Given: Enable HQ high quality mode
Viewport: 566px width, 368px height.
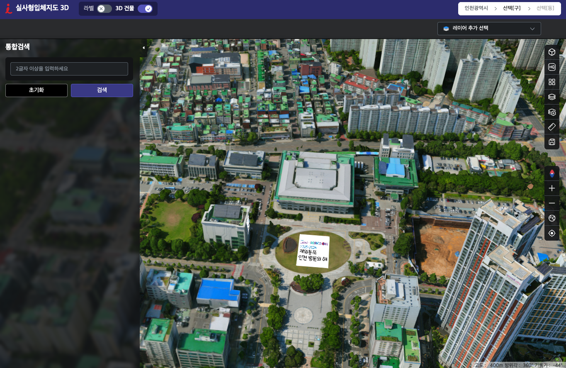Looking at the screenshot, I should click(x=551, y=67).
